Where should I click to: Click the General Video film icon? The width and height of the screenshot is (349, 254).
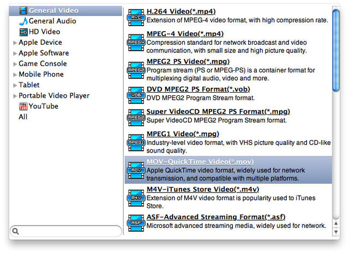click(x=23, y=10)
